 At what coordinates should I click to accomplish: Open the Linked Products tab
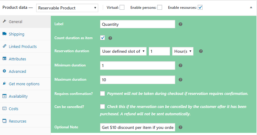coord(23,46)
